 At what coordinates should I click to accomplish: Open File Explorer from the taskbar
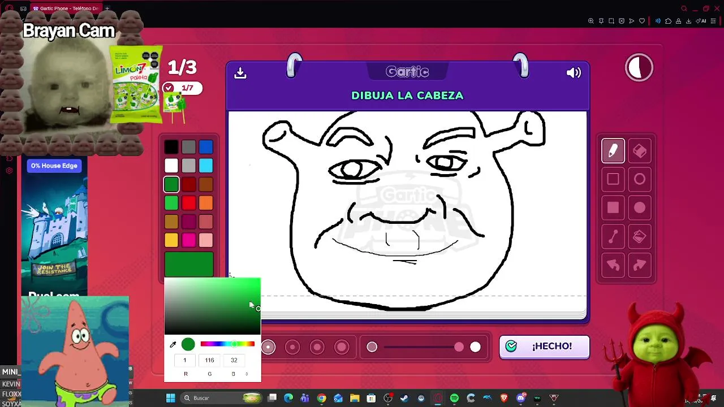click(x=355, y=398)
